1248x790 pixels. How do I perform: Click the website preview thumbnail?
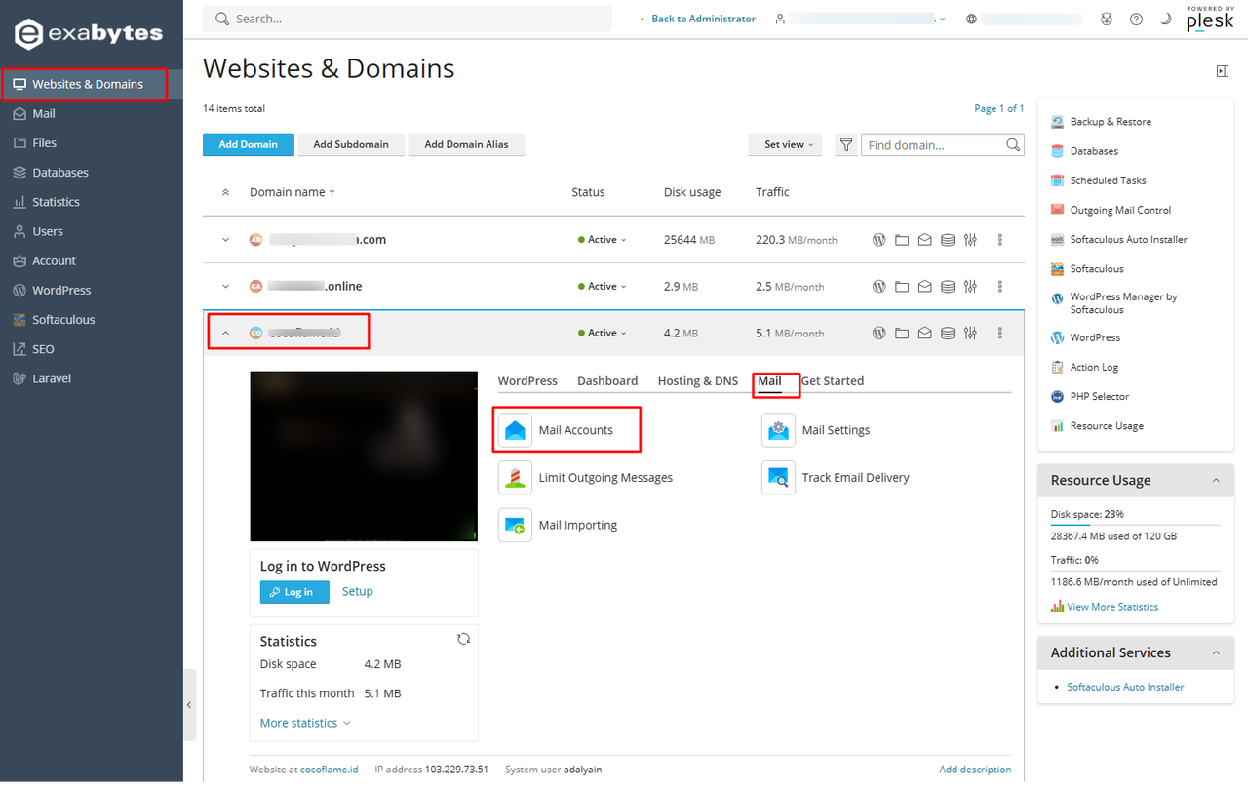click(x=364, y=456)
